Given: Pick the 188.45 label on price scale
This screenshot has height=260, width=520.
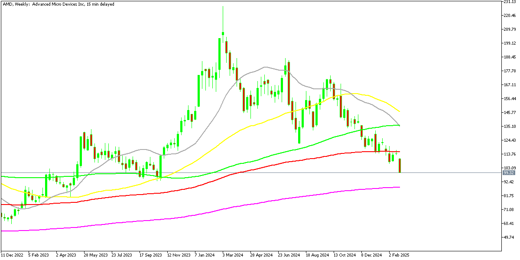Looking at the screenshot, I should (510, 57).
